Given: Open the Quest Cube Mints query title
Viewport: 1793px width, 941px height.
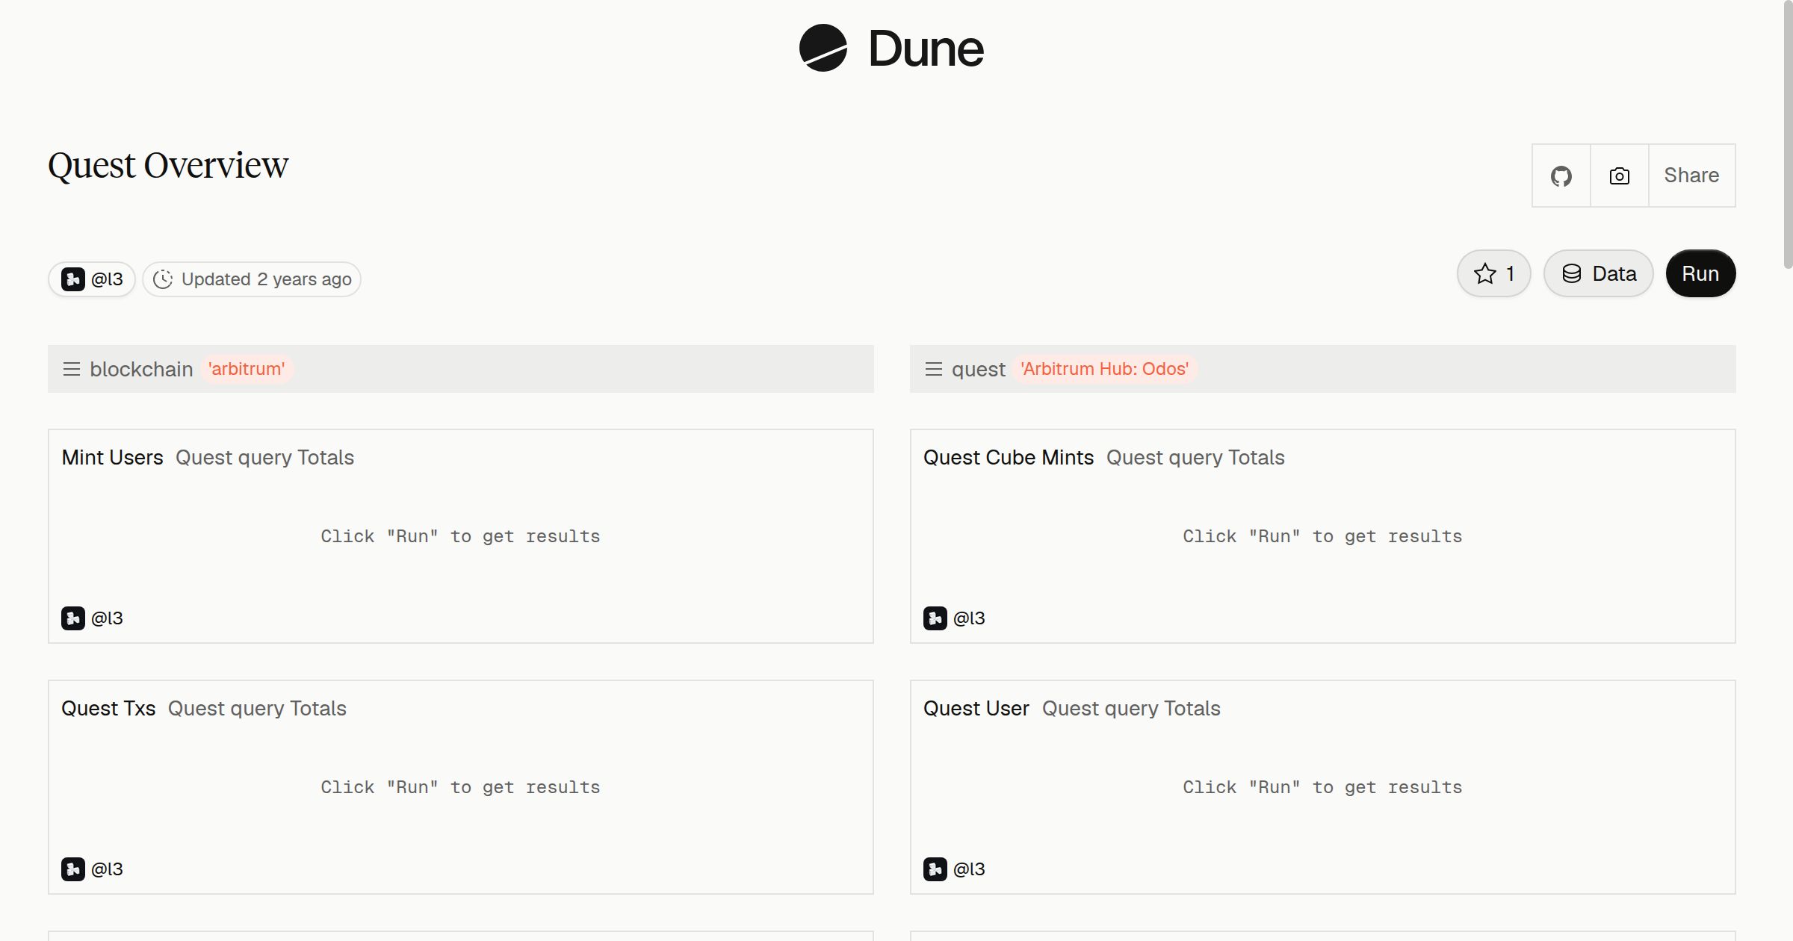Looking at the screenshot, I should click(x=1008, y=457).
